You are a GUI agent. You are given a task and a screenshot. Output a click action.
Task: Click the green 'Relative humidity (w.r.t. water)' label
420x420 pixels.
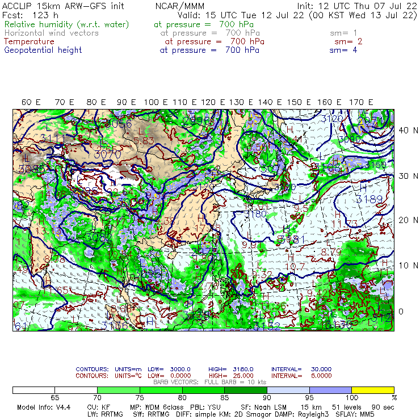pos(67,24)
